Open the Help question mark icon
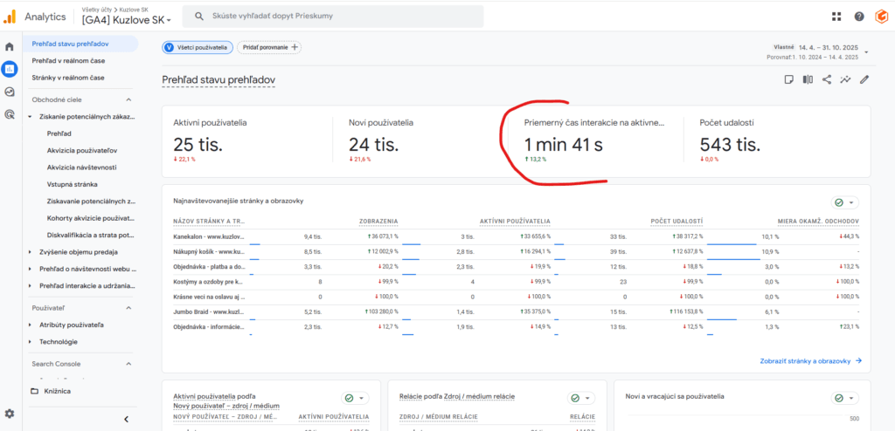Screen dimensions: 895x431 pos(859,17)
